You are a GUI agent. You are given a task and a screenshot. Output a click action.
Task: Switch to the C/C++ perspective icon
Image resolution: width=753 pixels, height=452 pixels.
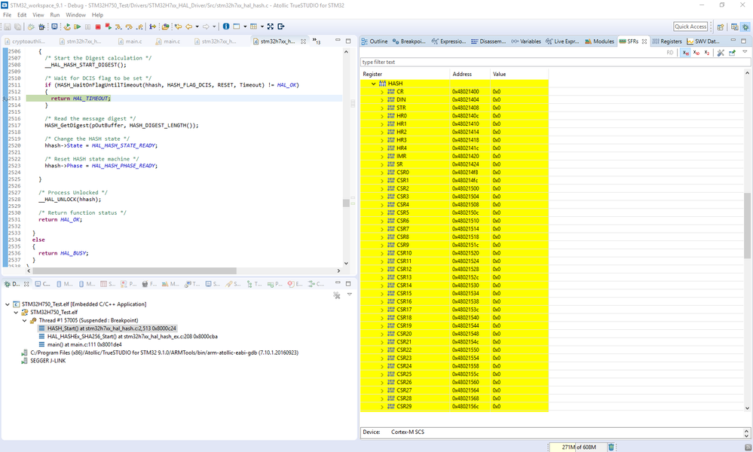734,27
